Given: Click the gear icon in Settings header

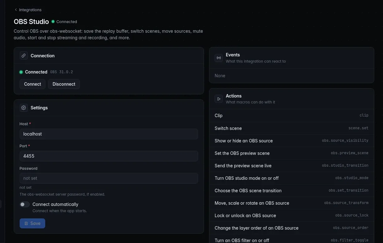Looking at the screenshot, I should (23, 107).
